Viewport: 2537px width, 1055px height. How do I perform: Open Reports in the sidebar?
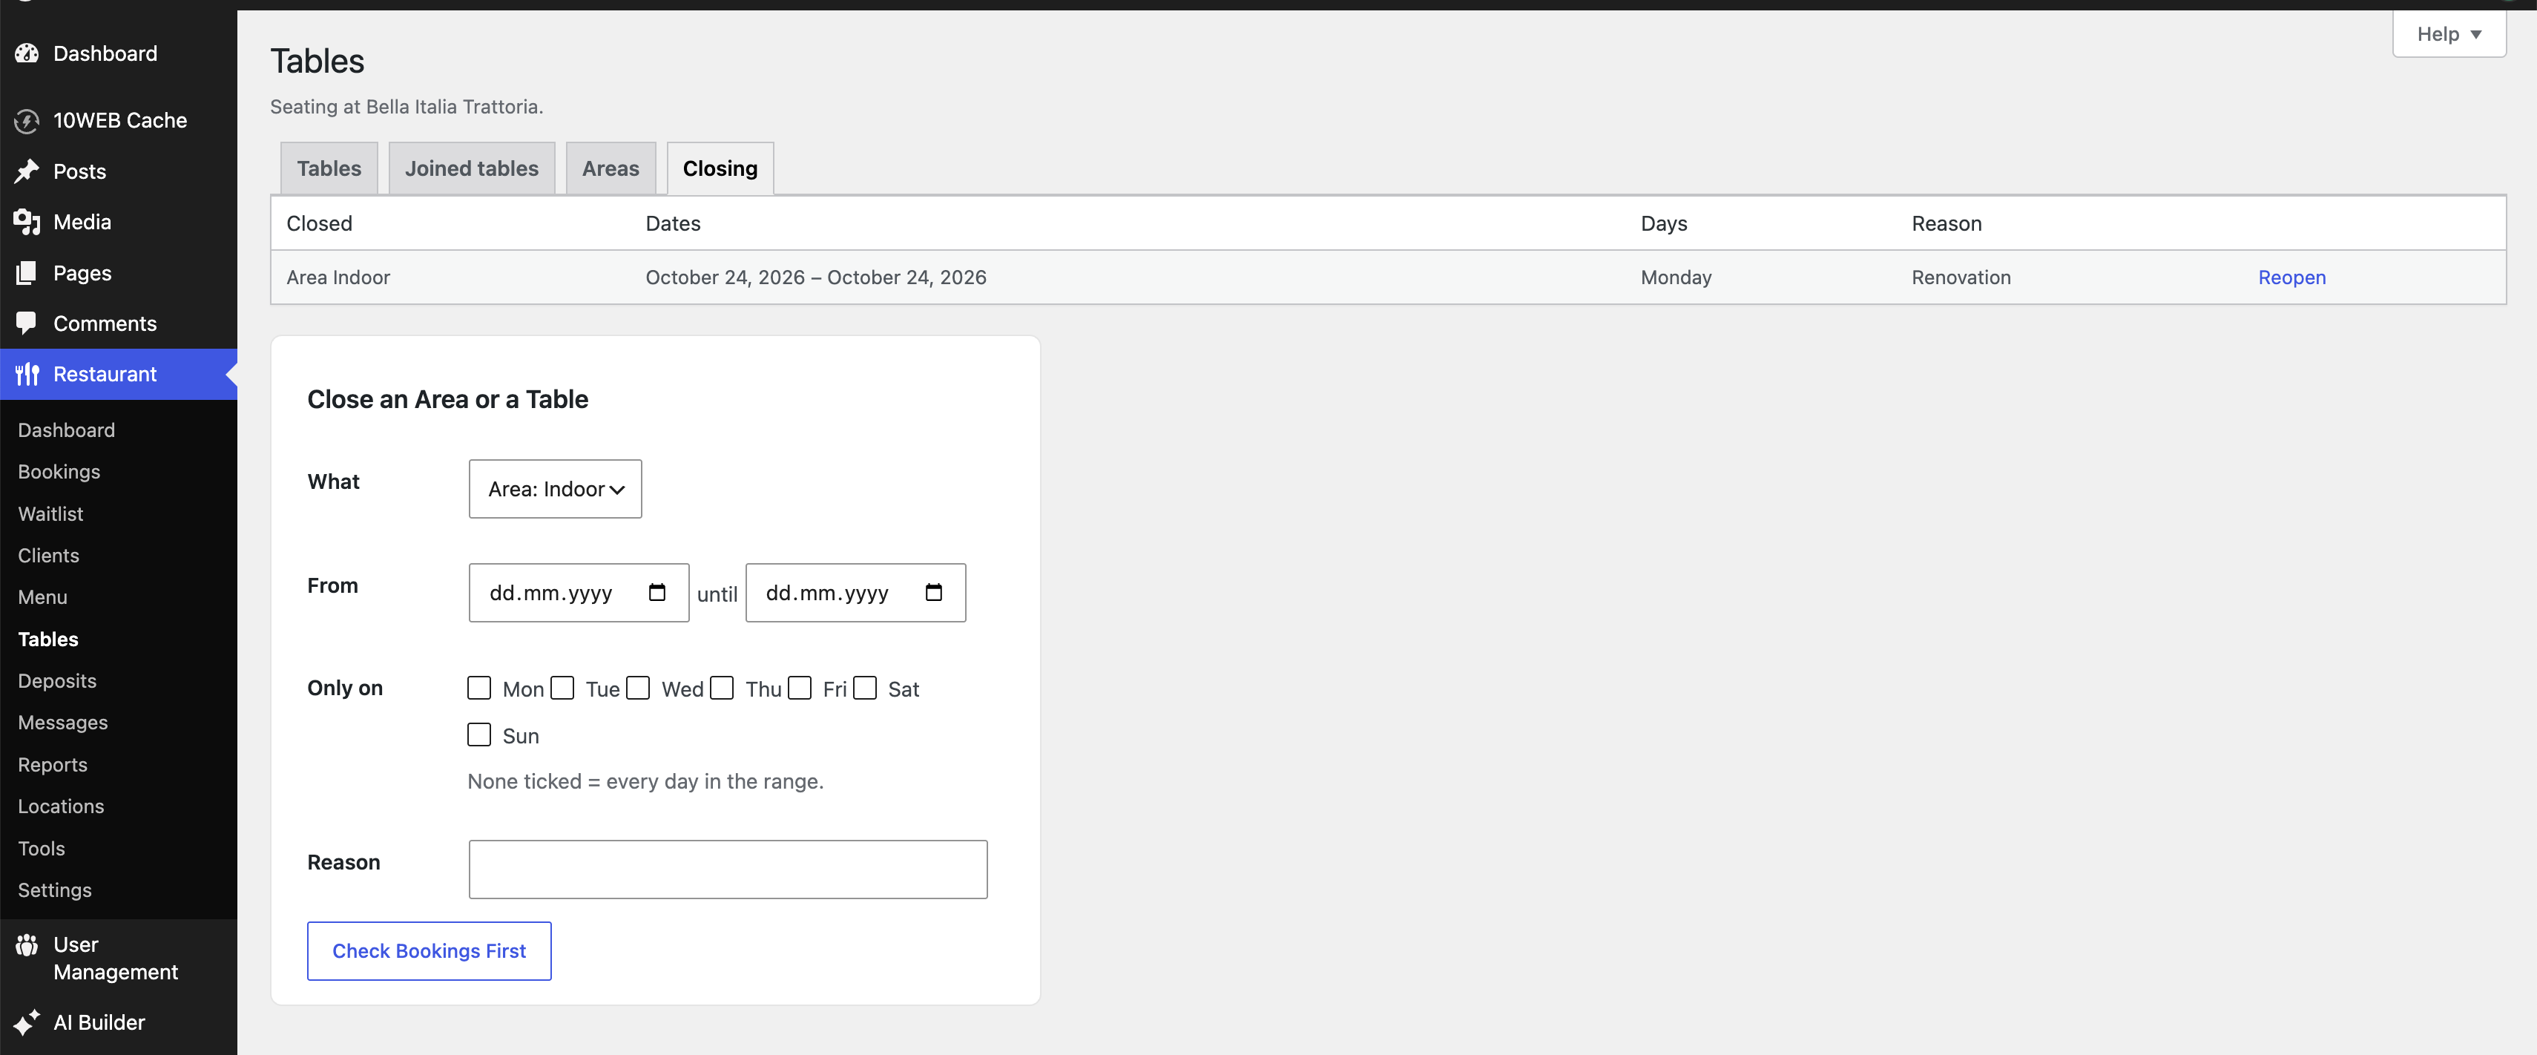pyautogui.click(x=52, y=764)
